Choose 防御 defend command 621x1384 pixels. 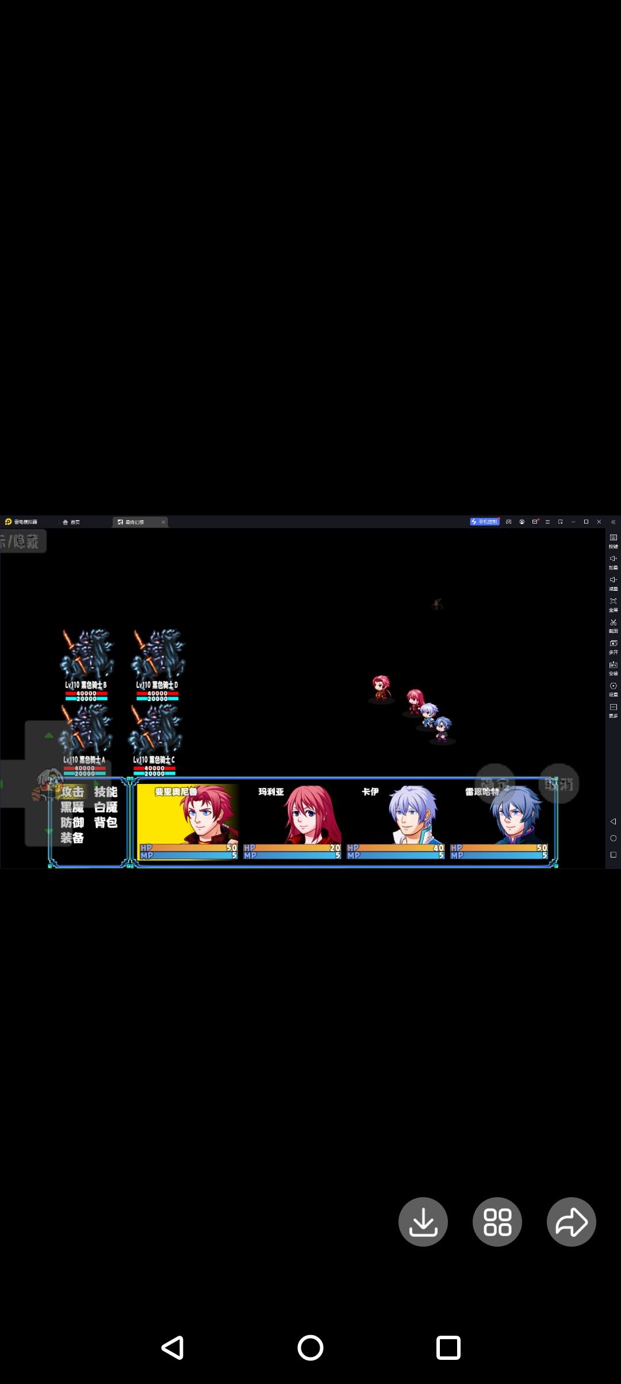72,823
